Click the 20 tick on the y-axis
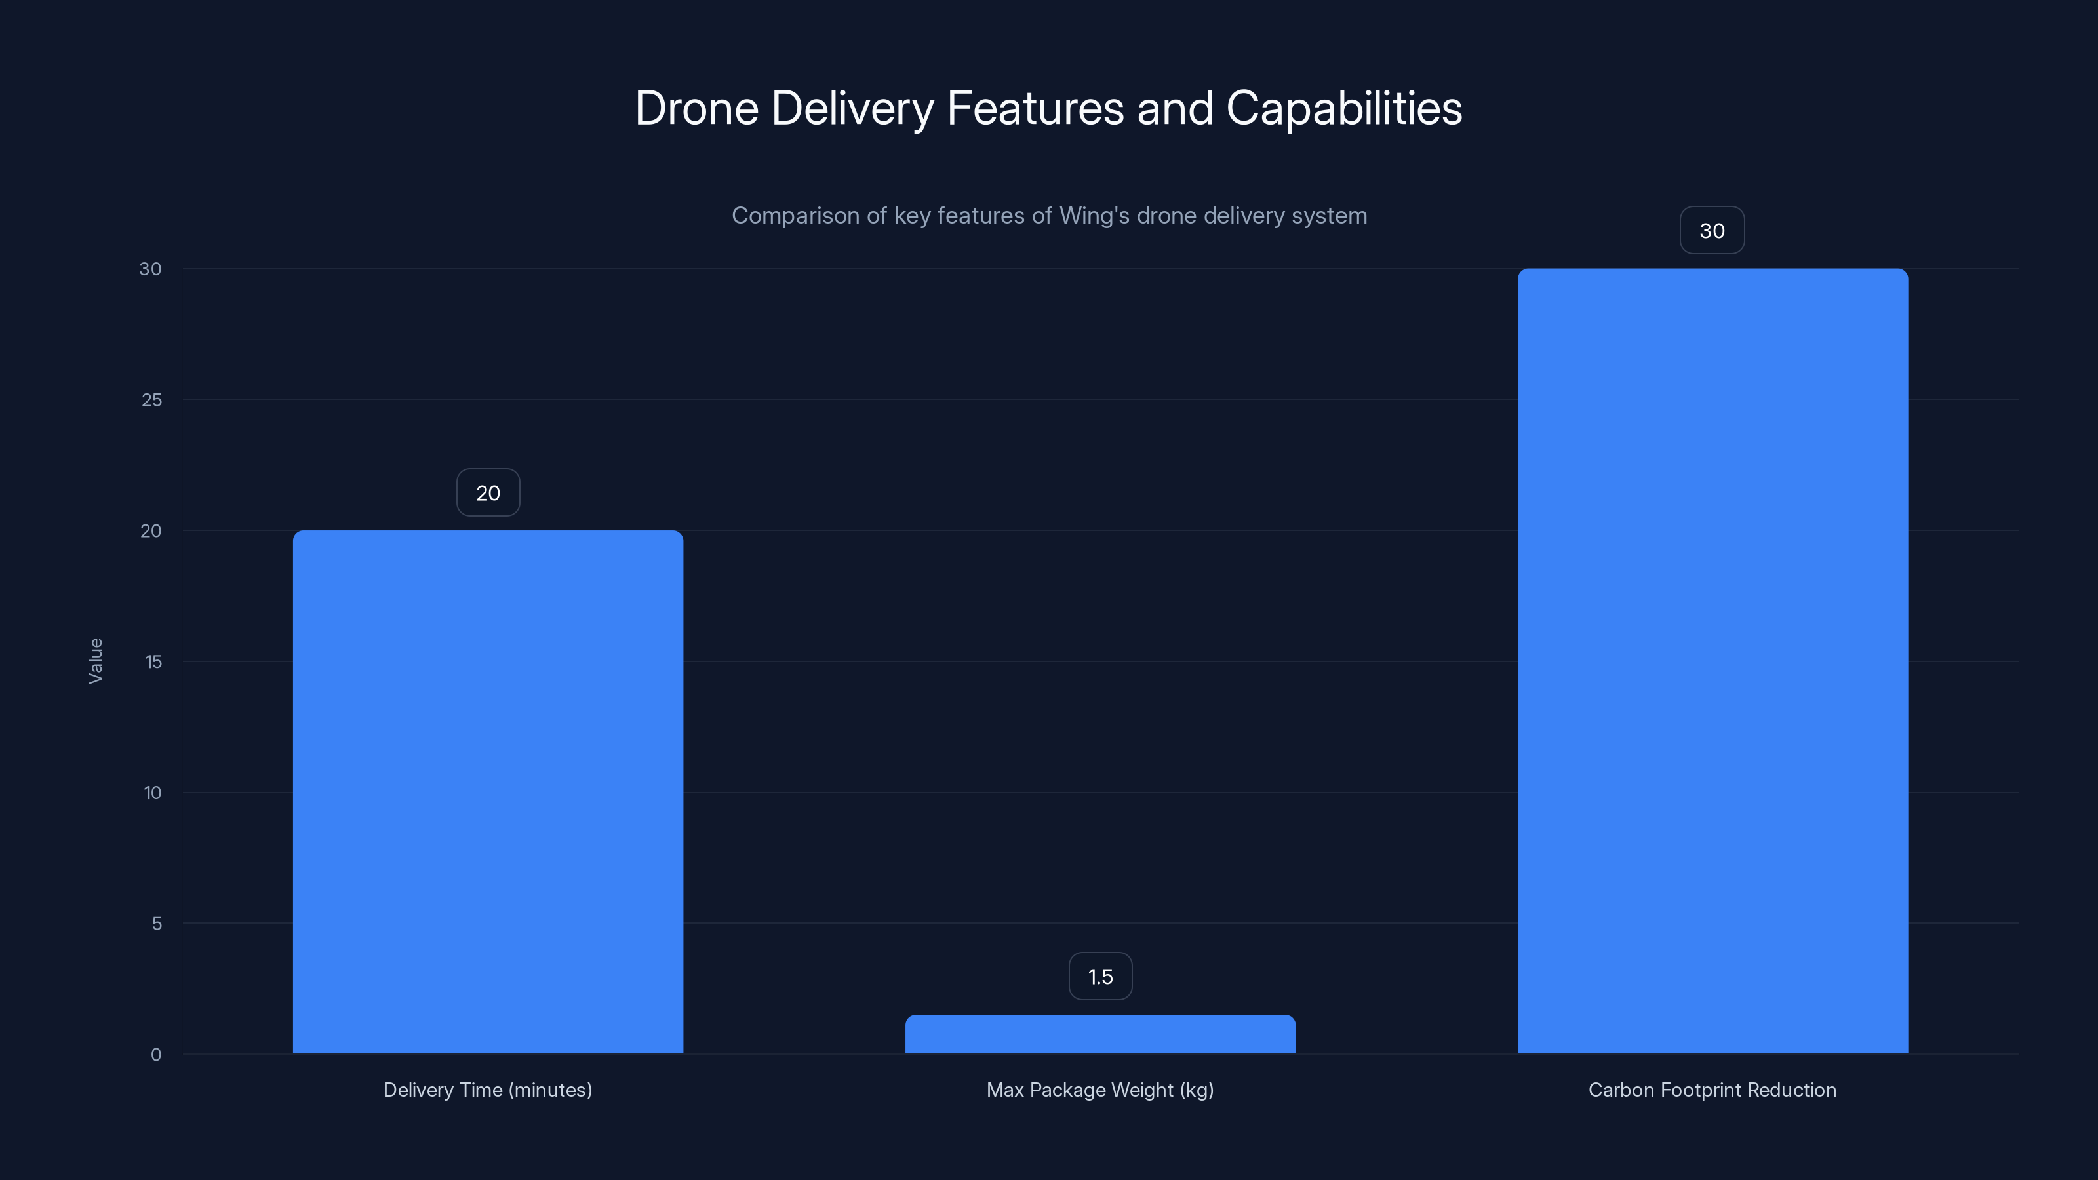 pos(150,531)
